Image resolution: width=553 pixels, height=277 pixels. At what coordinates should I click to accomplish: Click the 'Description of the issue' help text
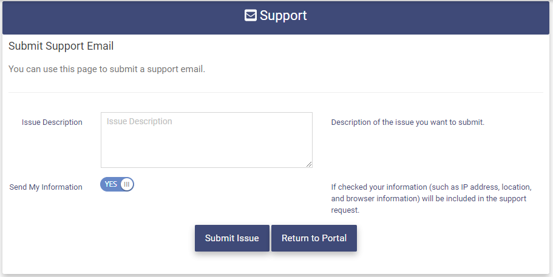tap(407, 122)
